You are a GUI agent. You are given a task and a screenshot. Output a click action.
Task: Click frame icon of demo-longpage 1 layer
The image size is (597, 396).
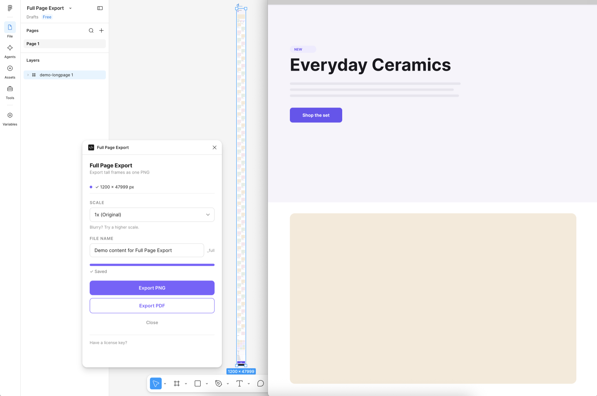pyautogui.click(x=34, y=75)
